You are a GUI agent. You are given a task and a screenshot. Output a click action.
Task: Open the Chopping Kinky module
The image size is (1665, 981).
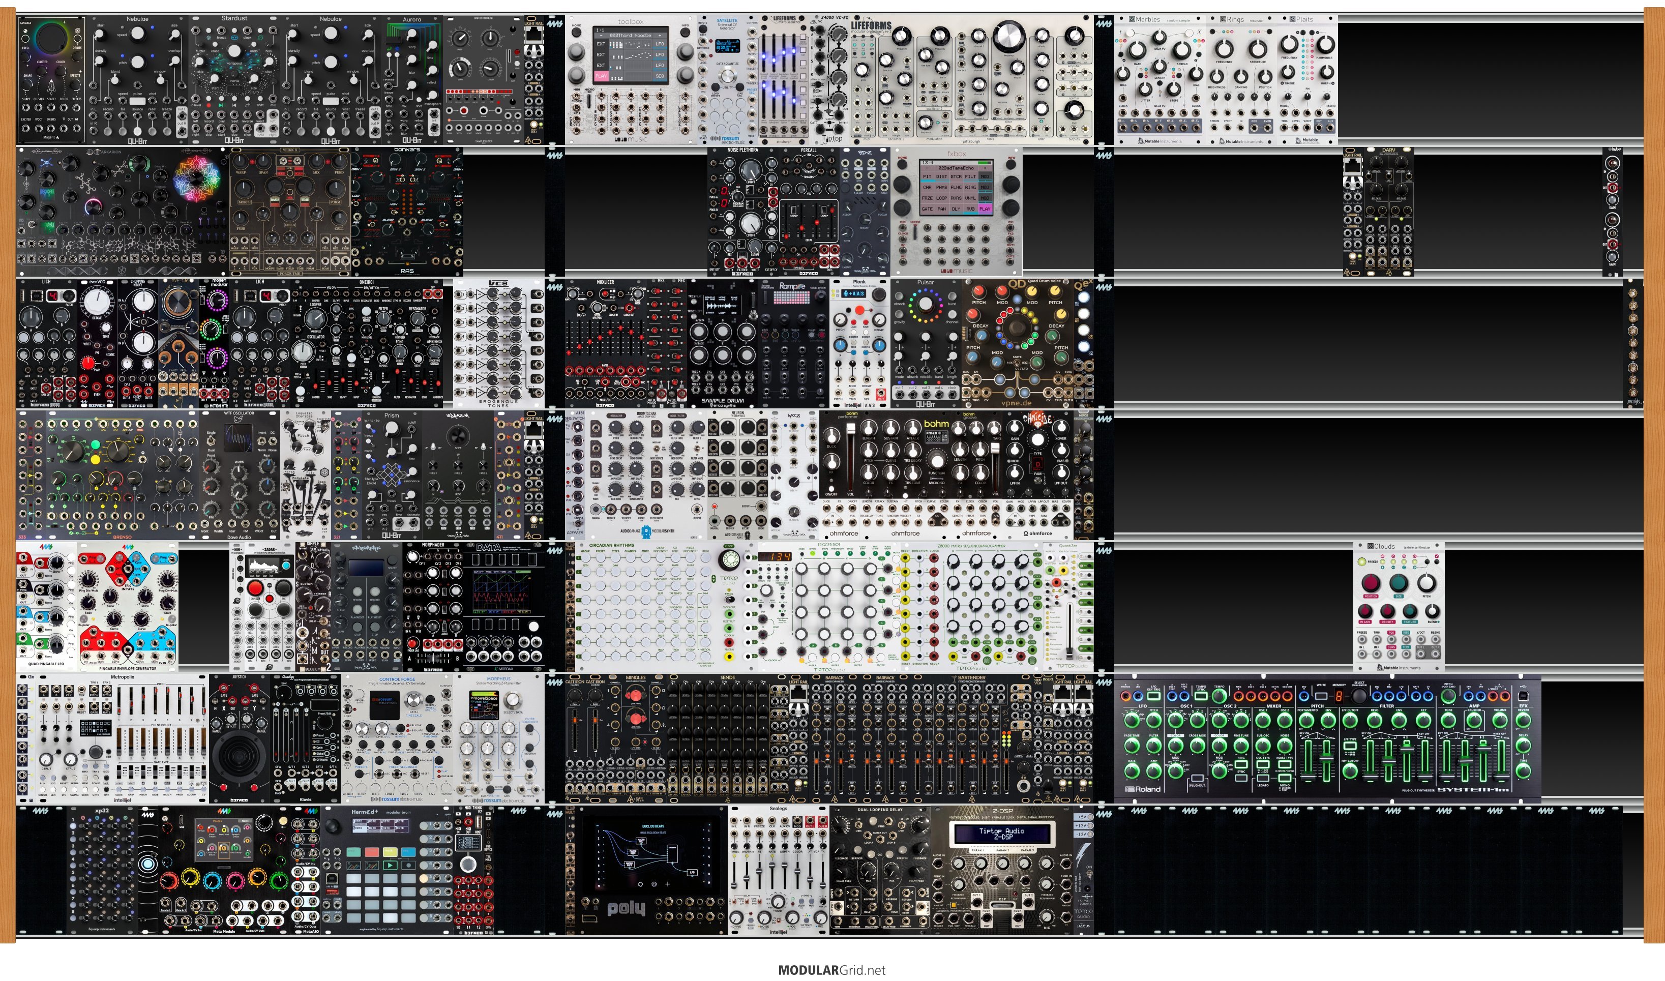(138, 343)
